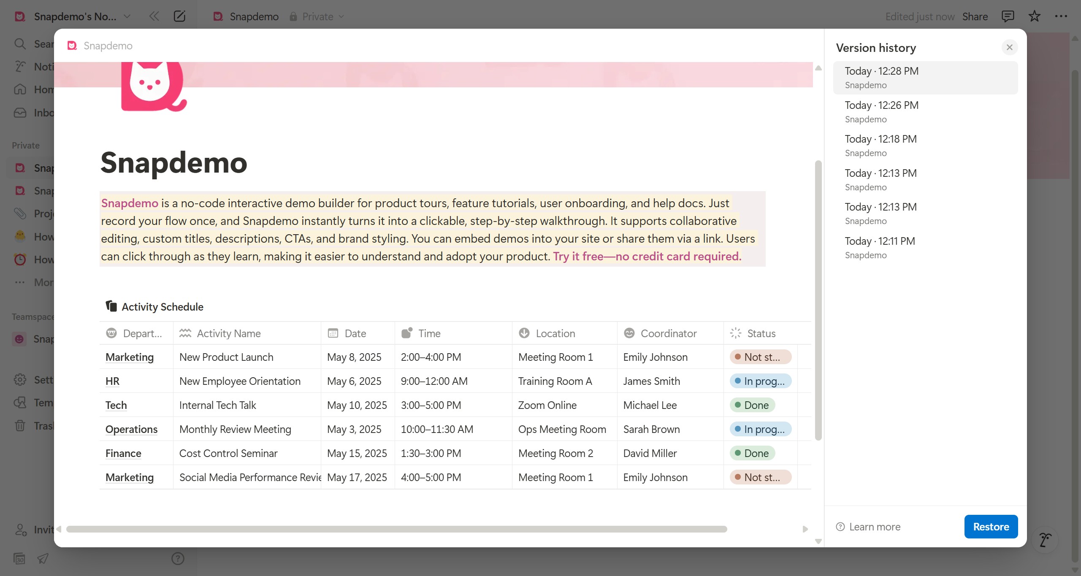Open the Tech department link
This screenshot has height=576, width=1081.
pos(116,405)
